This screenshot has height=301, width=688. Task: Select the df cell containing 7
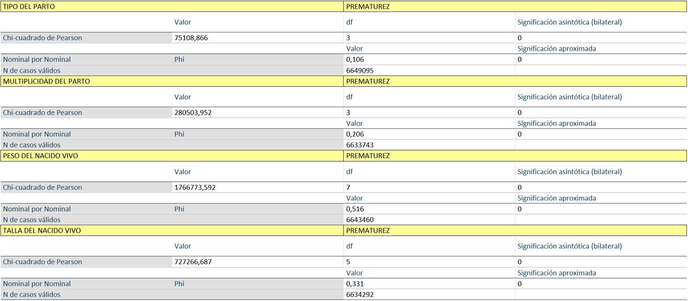(348, 187)
